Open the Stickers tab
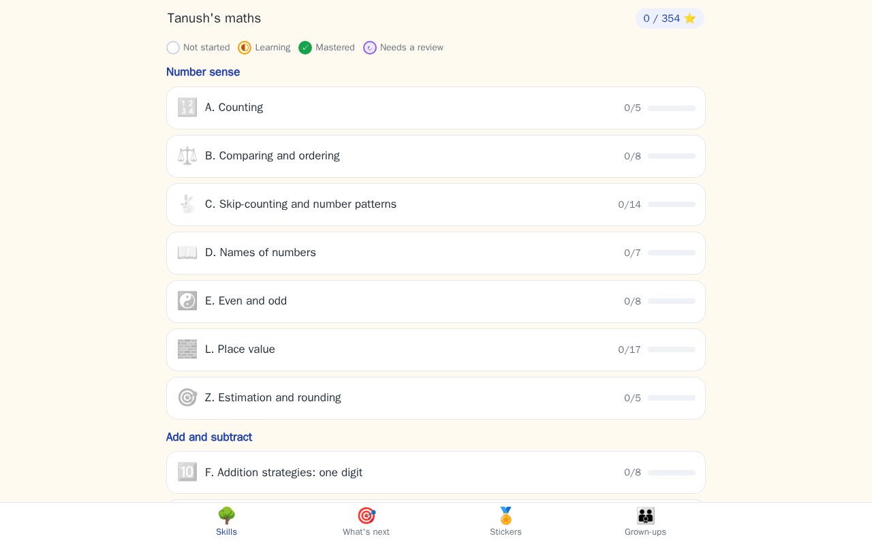The image size is (872, 545). pos(505,523)
